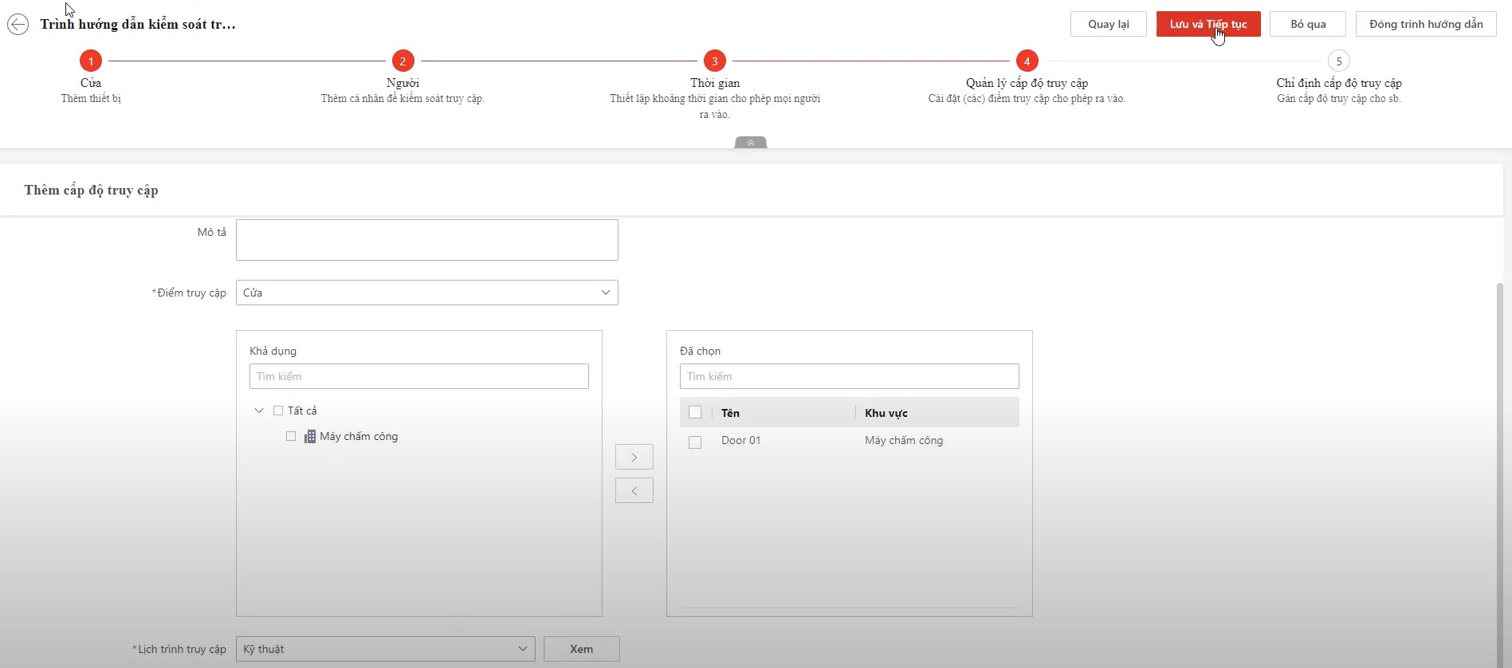The image size is (1512, 668).
Task: Collapse the Tất cả tree node
Action: 258,411
